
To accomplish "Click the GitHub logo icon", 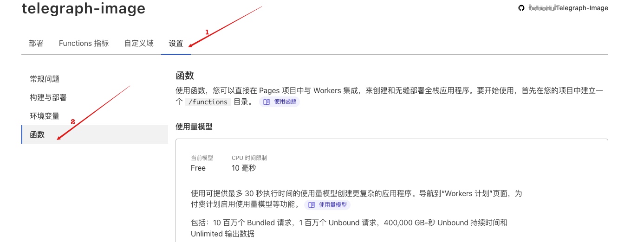I will pos(521,8).
